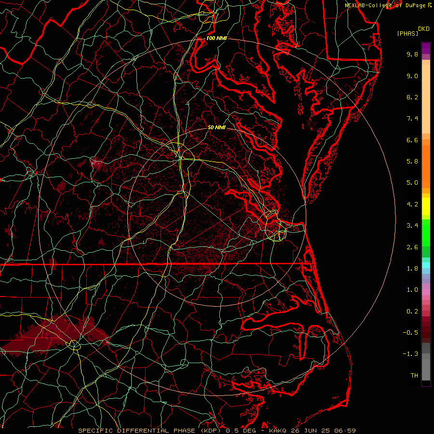This screenshot has height=434, width=434.
Task: Pick the pale peach segment of the color bar
Action: (426, 99)
